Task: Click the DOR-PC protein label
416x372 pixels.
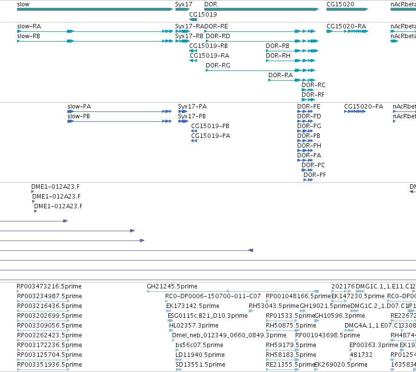Action: [x=313, y=166]
